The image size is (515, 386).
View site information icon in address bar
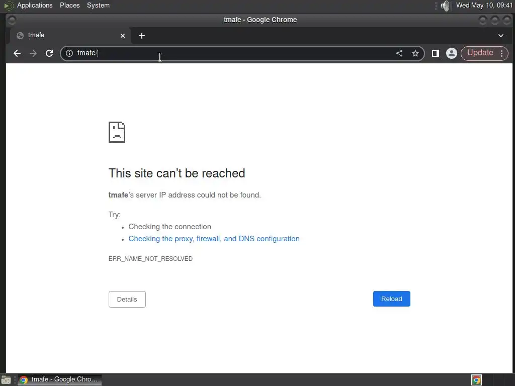tap(69, 53)
